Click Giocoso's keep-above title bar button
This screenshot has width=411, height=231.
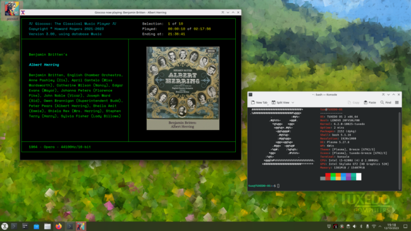[223, 12]
